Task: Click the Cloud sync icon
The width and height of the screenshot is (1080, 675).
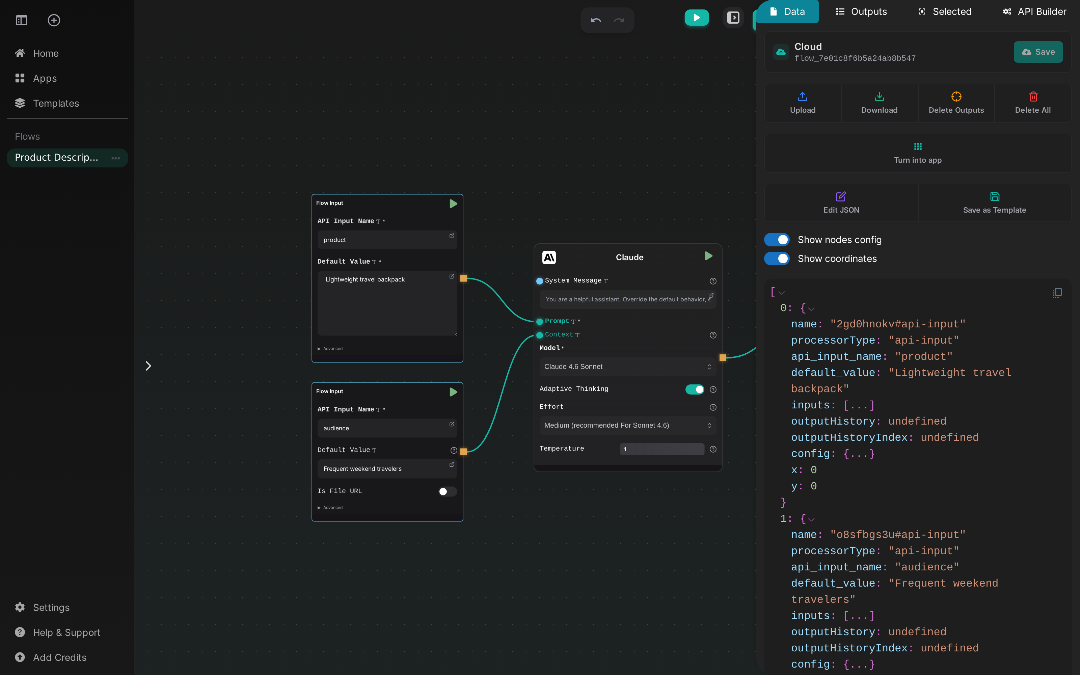Action: pos(781,52)
